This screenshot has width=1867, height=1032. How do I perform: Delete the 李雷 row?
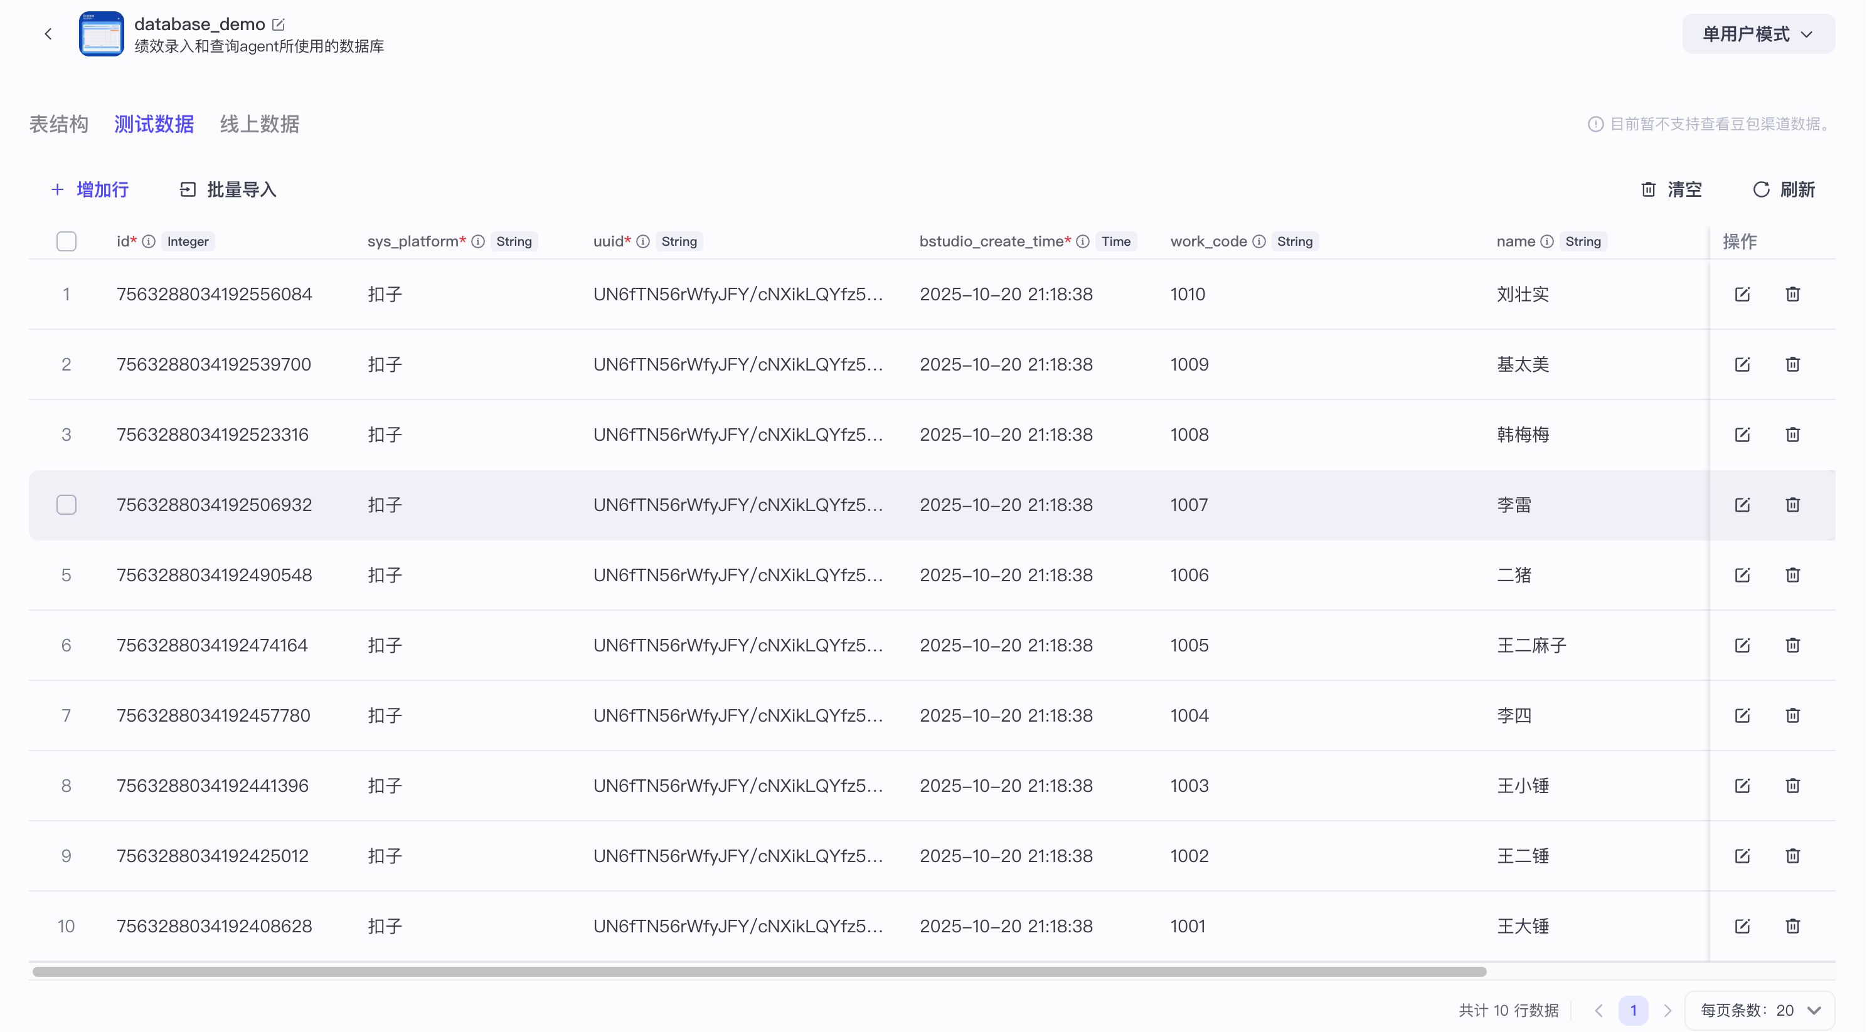pyautogui.click(x=1792, y=505)
